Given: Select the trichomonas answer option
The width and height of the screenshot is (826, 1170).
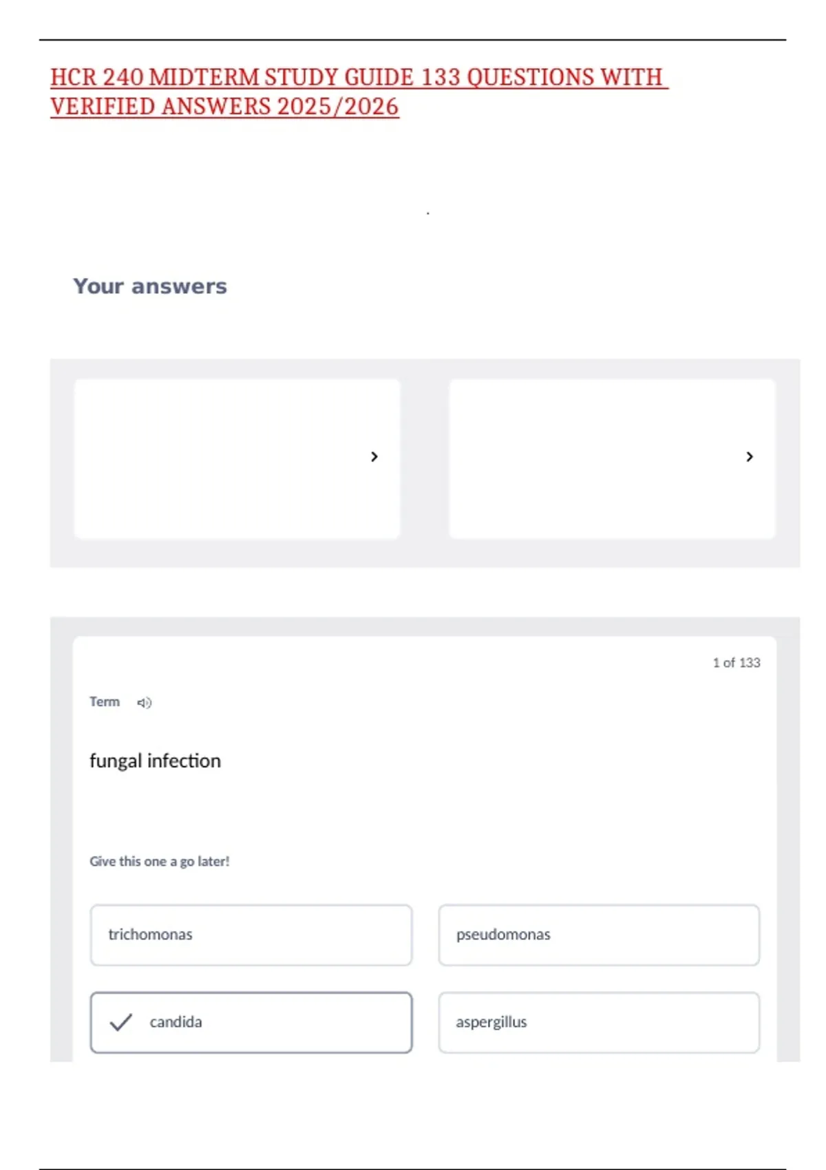Looking at the screenshot, I should point(251,935).
